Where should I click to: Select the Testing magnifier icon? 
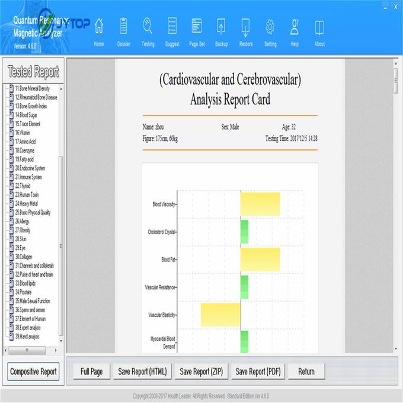tap(148, 27)
